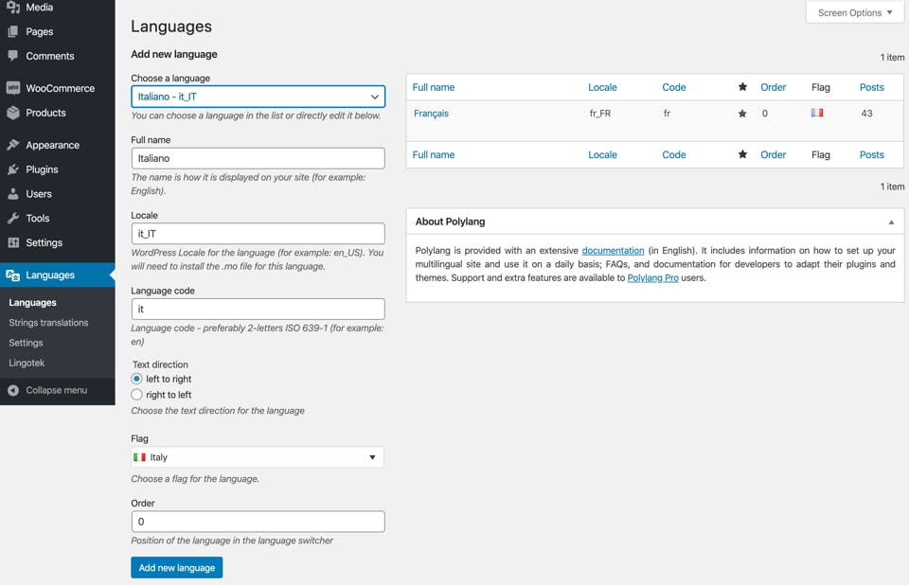Click the Users person icon
Image resolution: width=909 pixels, height=585 pixels.
coord(13,194)
